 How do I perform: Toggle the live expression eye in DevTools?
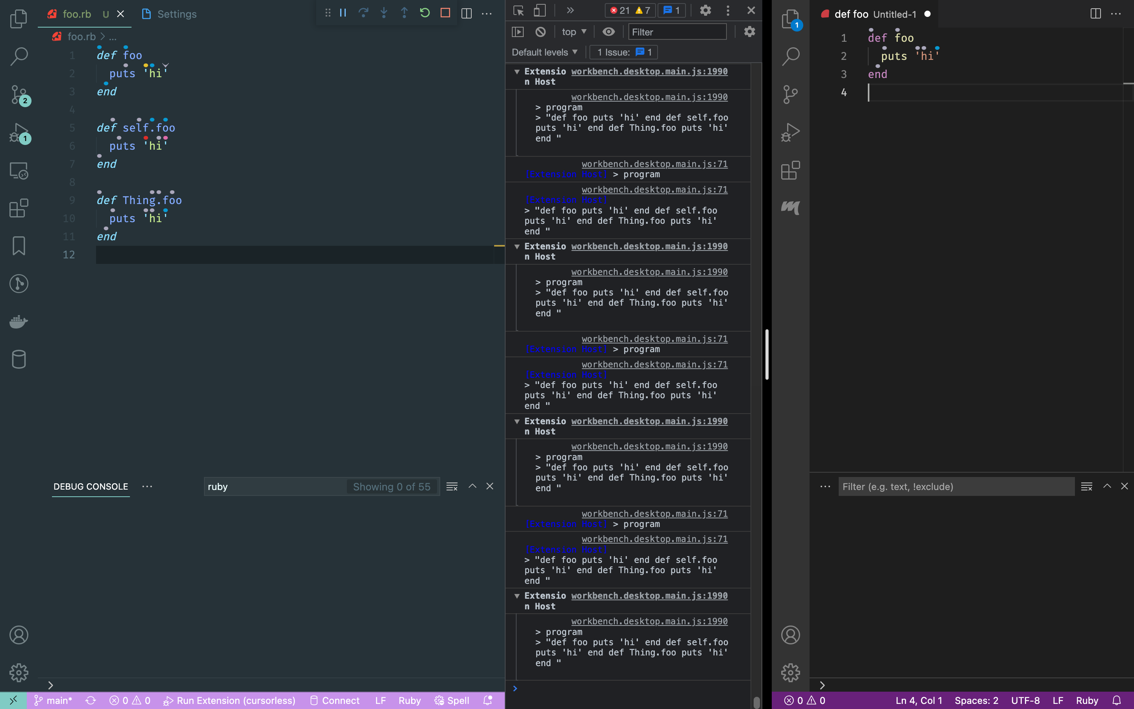tap(608, 32)
